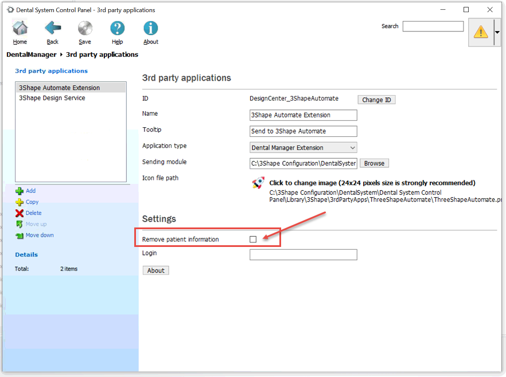Image resolution: width=506 pixels, height=377 pixels.
Task: Open About info icon in toolbar
Action: click(151, 28)
